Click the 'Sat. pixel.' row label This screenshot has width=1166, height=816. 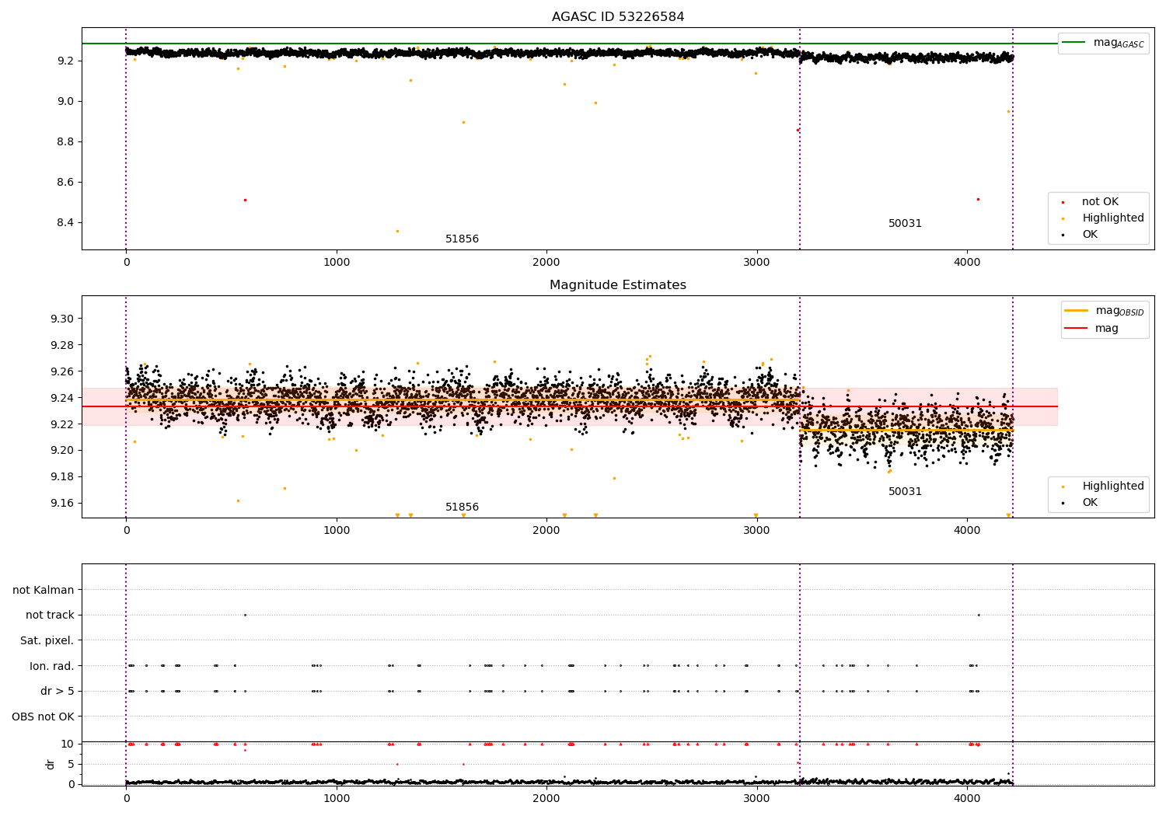coord(47,641)
